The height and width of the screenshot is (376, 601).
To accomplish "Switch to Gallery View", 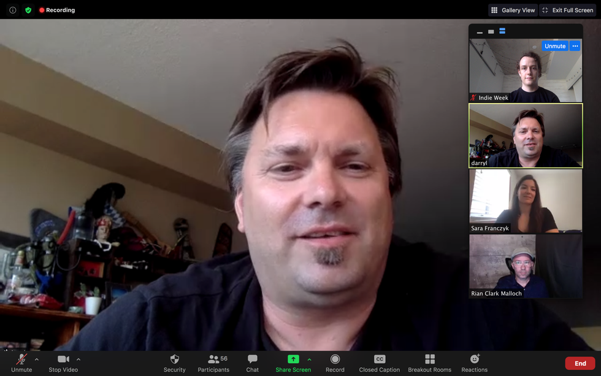I will click(x=513, y=10).
